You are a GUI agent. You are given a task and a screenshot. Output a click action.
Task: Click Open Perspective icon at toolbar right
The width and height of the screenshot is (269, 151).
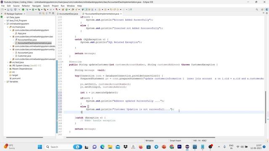262,10
